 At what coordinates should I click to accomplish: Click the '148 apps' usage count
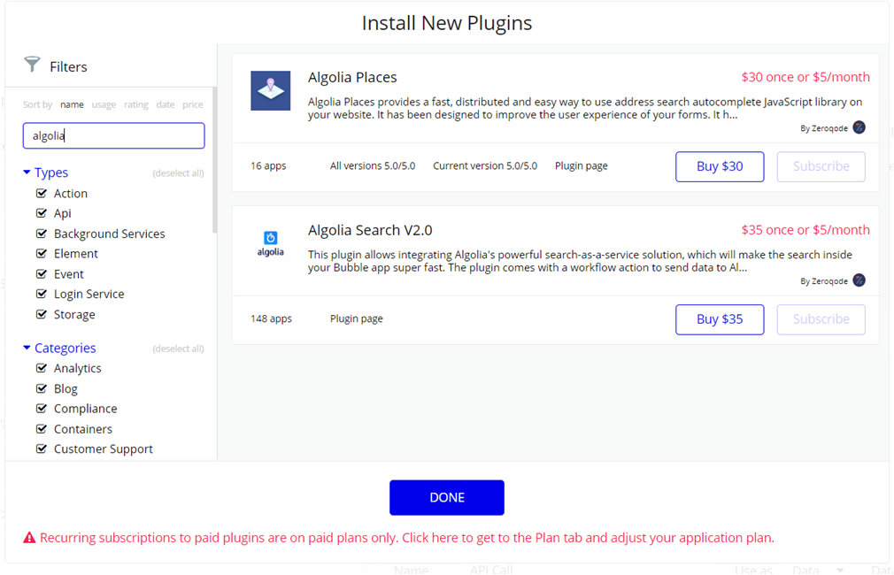pyautogui.click(x=271, y=318)
